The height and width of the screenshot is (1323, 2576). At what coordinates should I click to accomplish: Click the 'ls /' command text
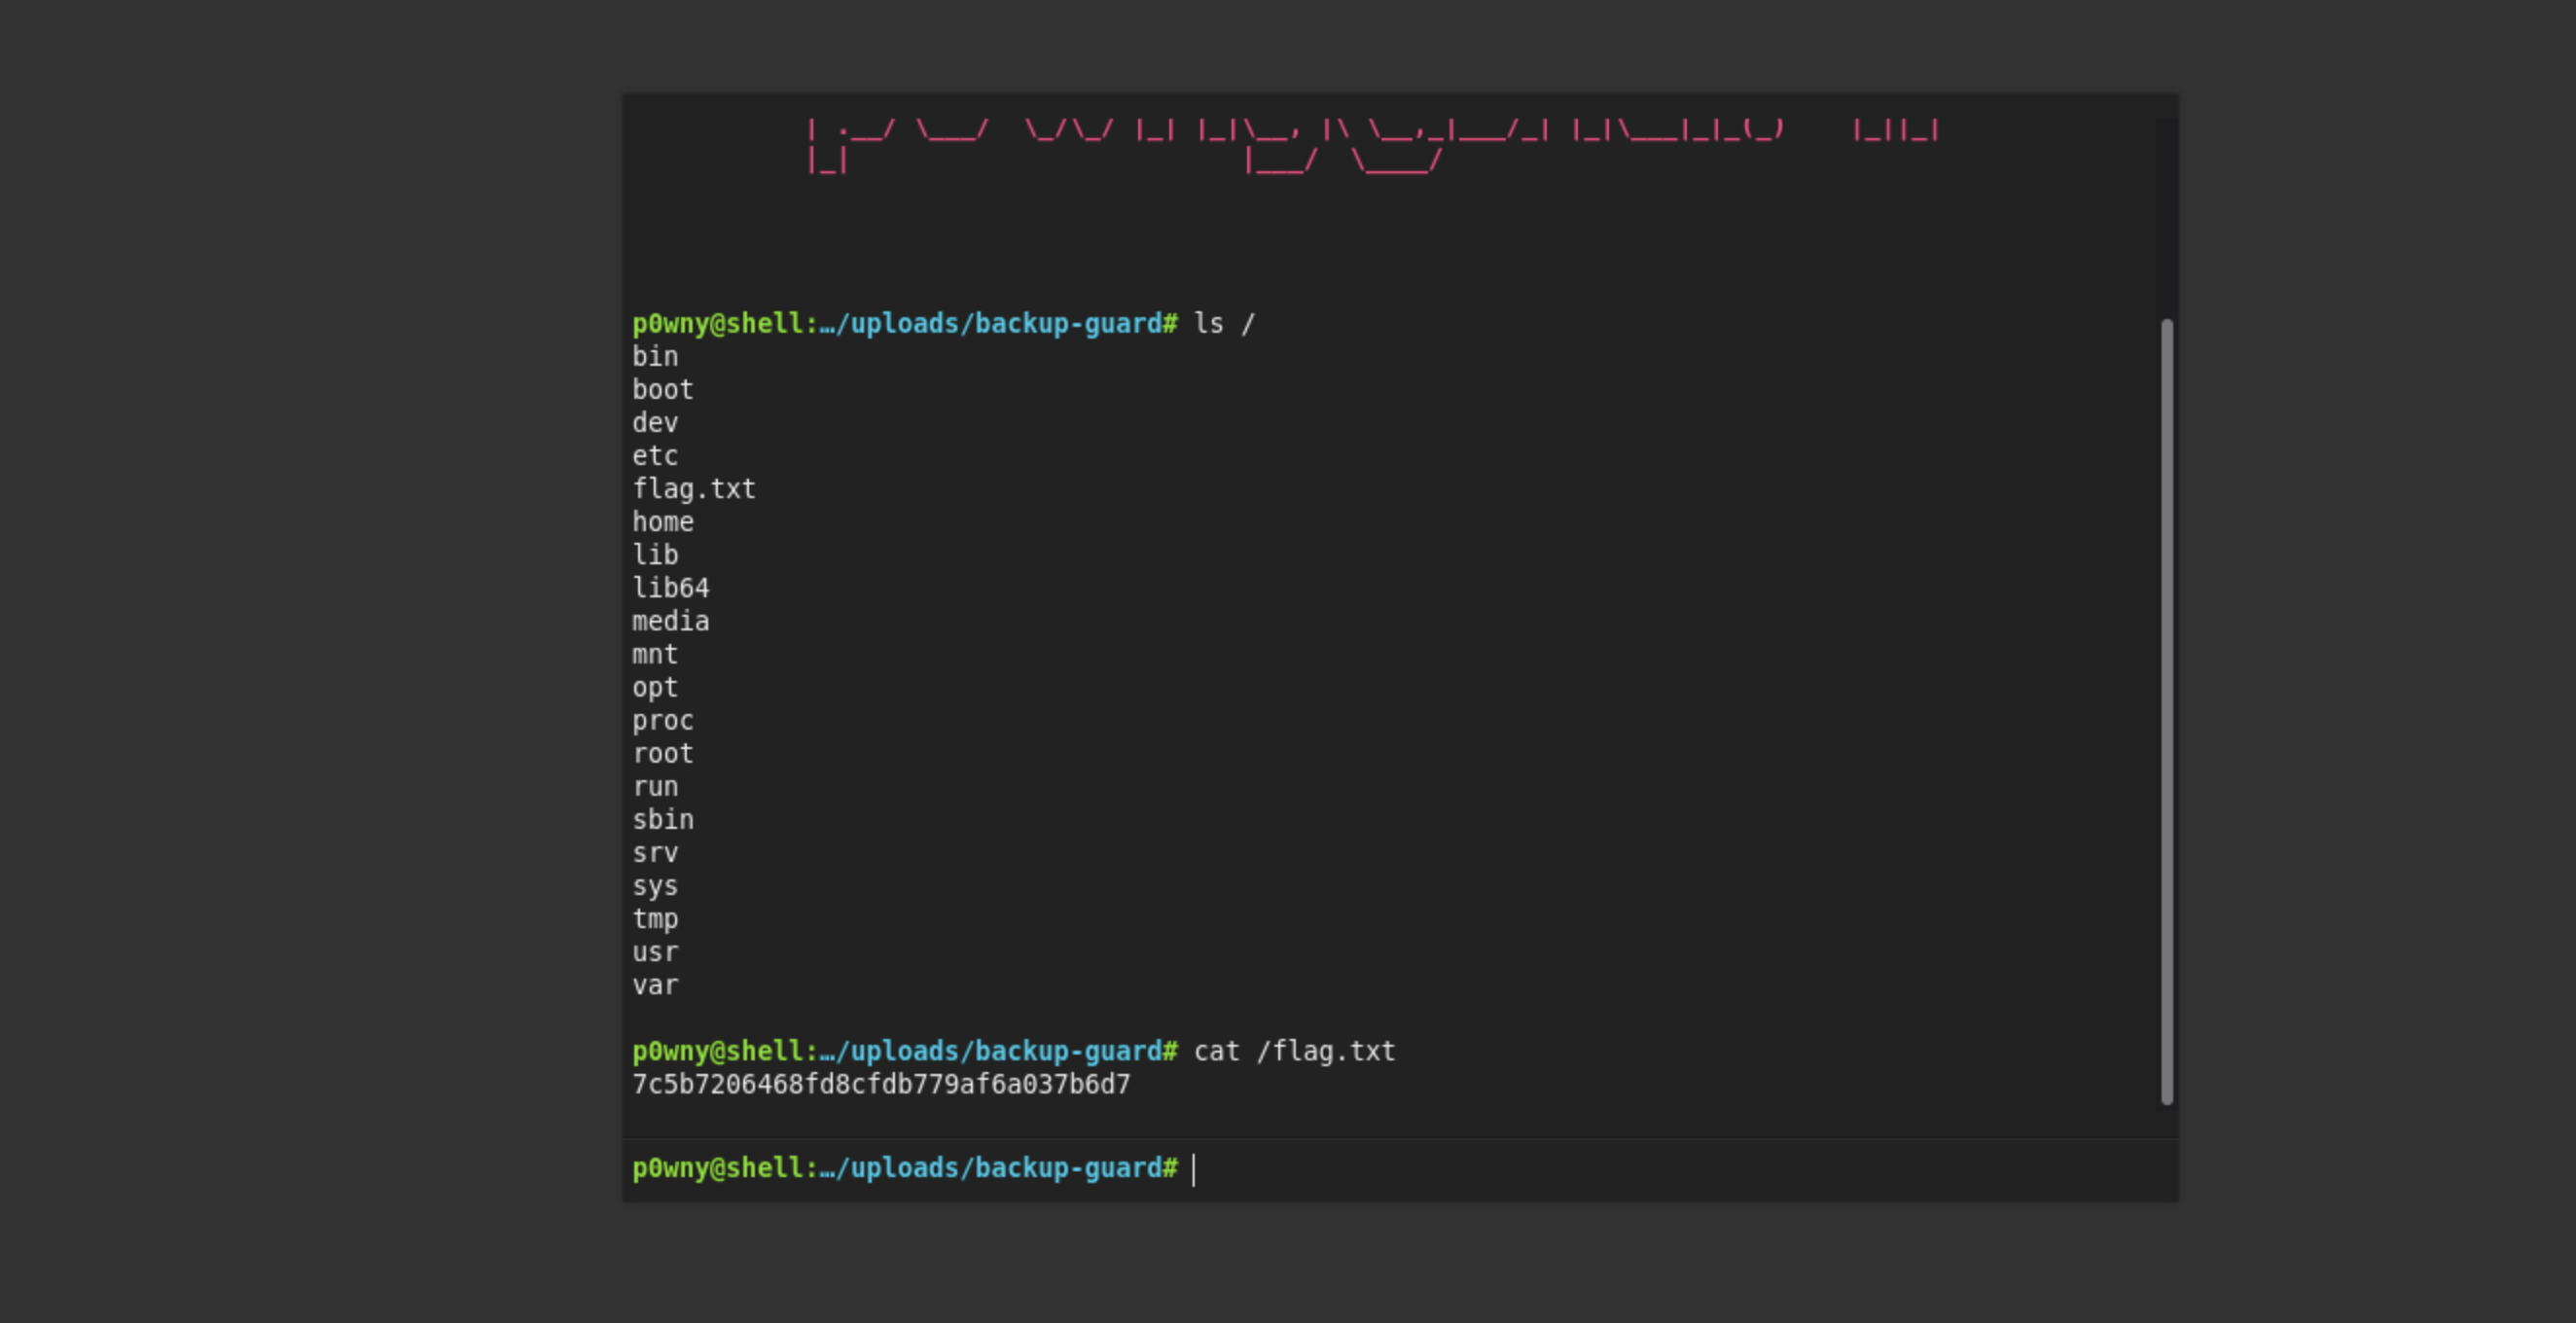coord(1223,324)
